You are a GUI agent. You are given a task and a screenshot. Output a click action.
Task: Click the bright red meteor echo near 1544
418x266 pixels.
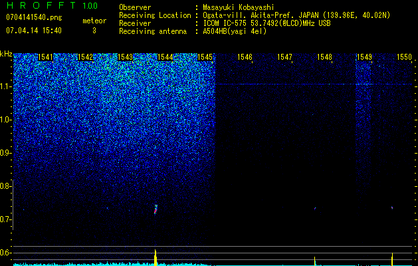(156, 209)
